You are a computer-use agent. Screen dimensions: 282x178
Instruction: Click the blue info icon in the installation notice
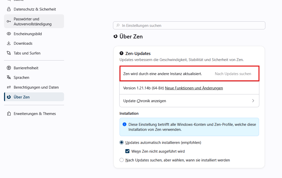[124, 124]
